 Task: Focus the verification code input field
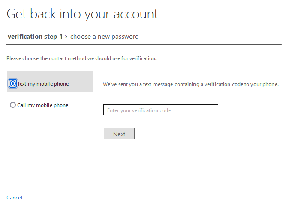click(160, 110)
